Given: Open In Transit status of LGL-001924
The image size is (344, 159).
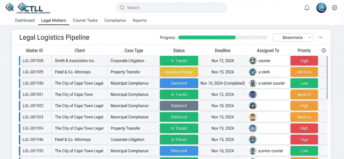Looking at the screenshot, I should click(x=179, y=128).
